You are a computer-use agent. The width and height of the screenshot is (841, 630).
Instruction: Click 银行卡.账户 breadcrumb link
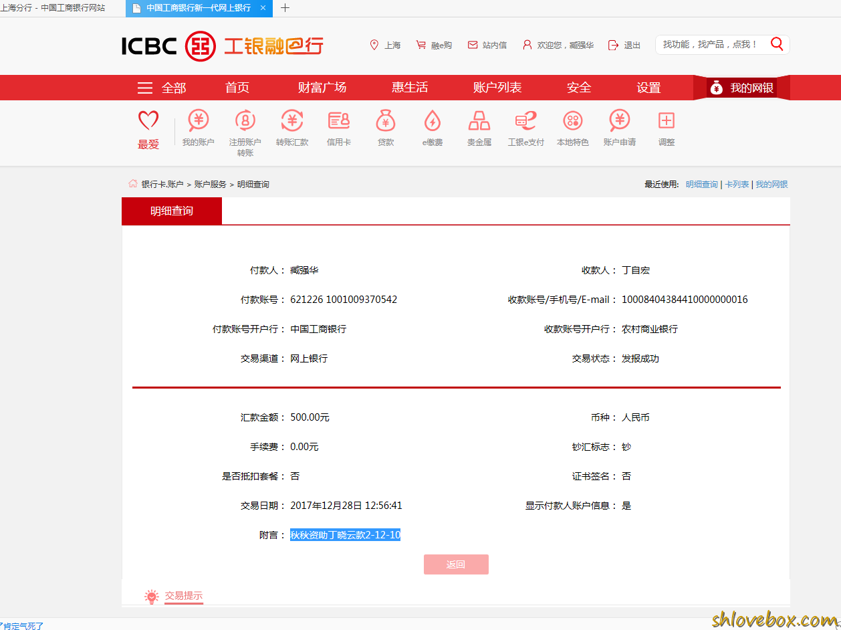[162, 185]
